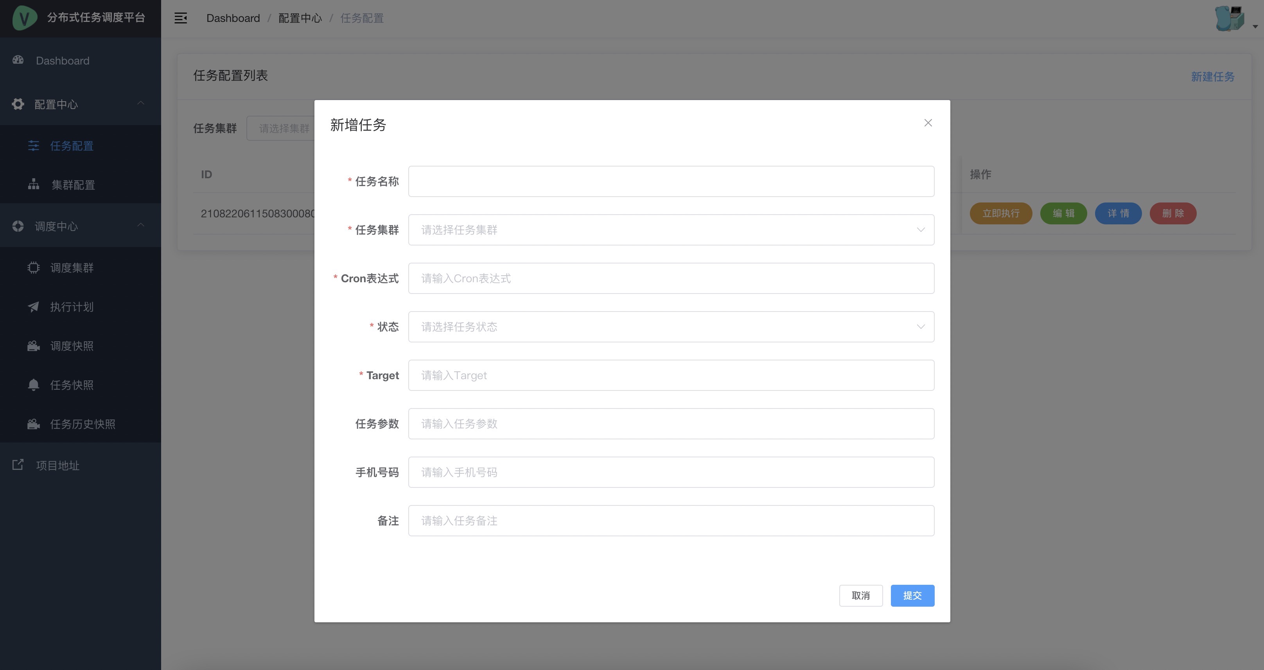
Task: Focus the Cron表达式 input field
Action: (671, 278)
